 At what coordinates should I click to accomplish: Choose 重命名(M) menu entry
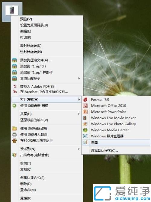[28, 190]
